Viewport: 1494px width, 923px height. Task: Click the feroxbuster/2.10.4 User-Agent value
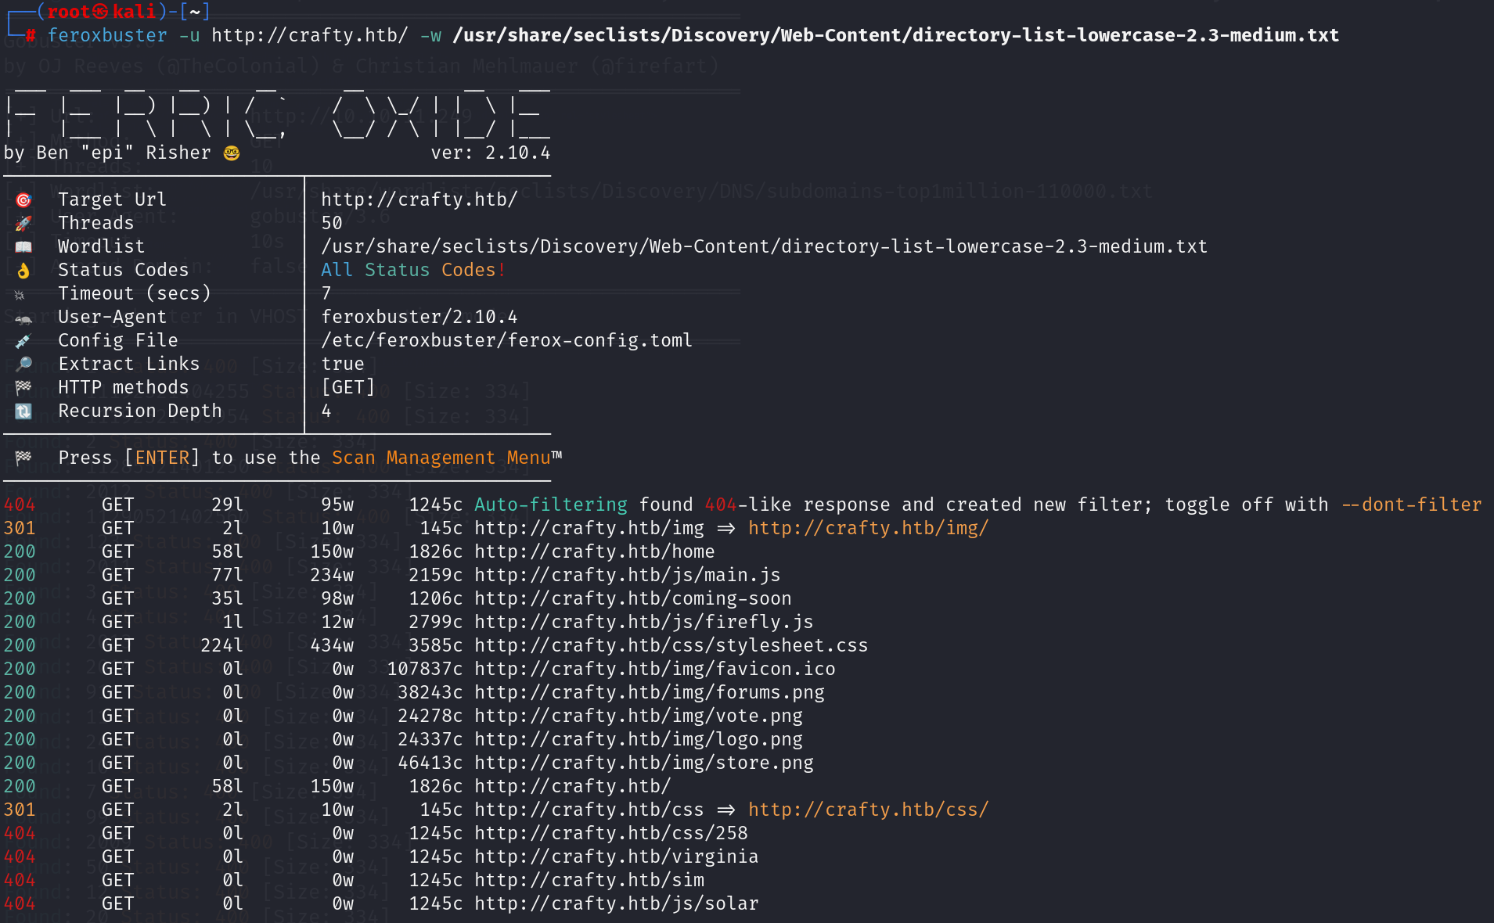(x=419, y=317)
